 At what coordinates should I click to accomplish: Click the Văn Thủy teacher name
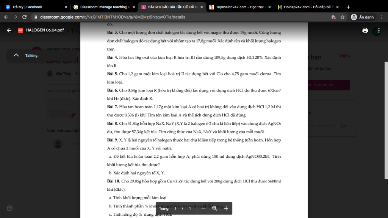[x=63, y=74]
